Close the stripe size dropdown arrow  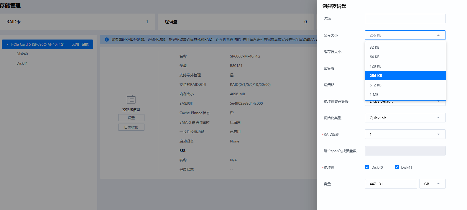(x=438, y=35)
